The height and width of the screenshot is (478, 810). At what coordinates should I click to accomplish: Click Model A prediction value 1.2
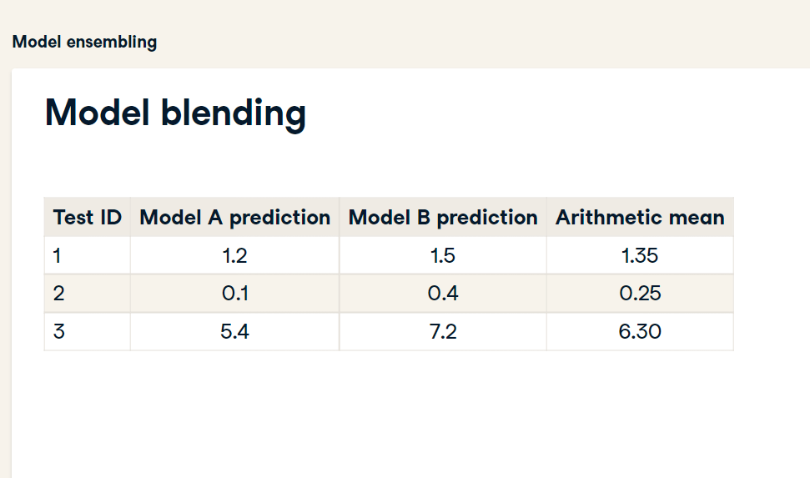click(x=234, y=255)
